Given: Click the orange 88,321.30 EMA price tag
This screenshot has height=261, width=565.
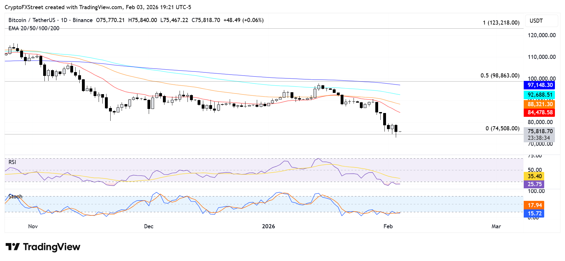Looking at the screenshot, I should click(540, 104).
